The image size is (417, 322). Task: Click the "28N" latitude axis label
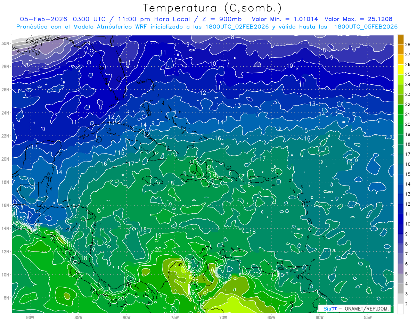pyautogui.click(x=6, y=66)
